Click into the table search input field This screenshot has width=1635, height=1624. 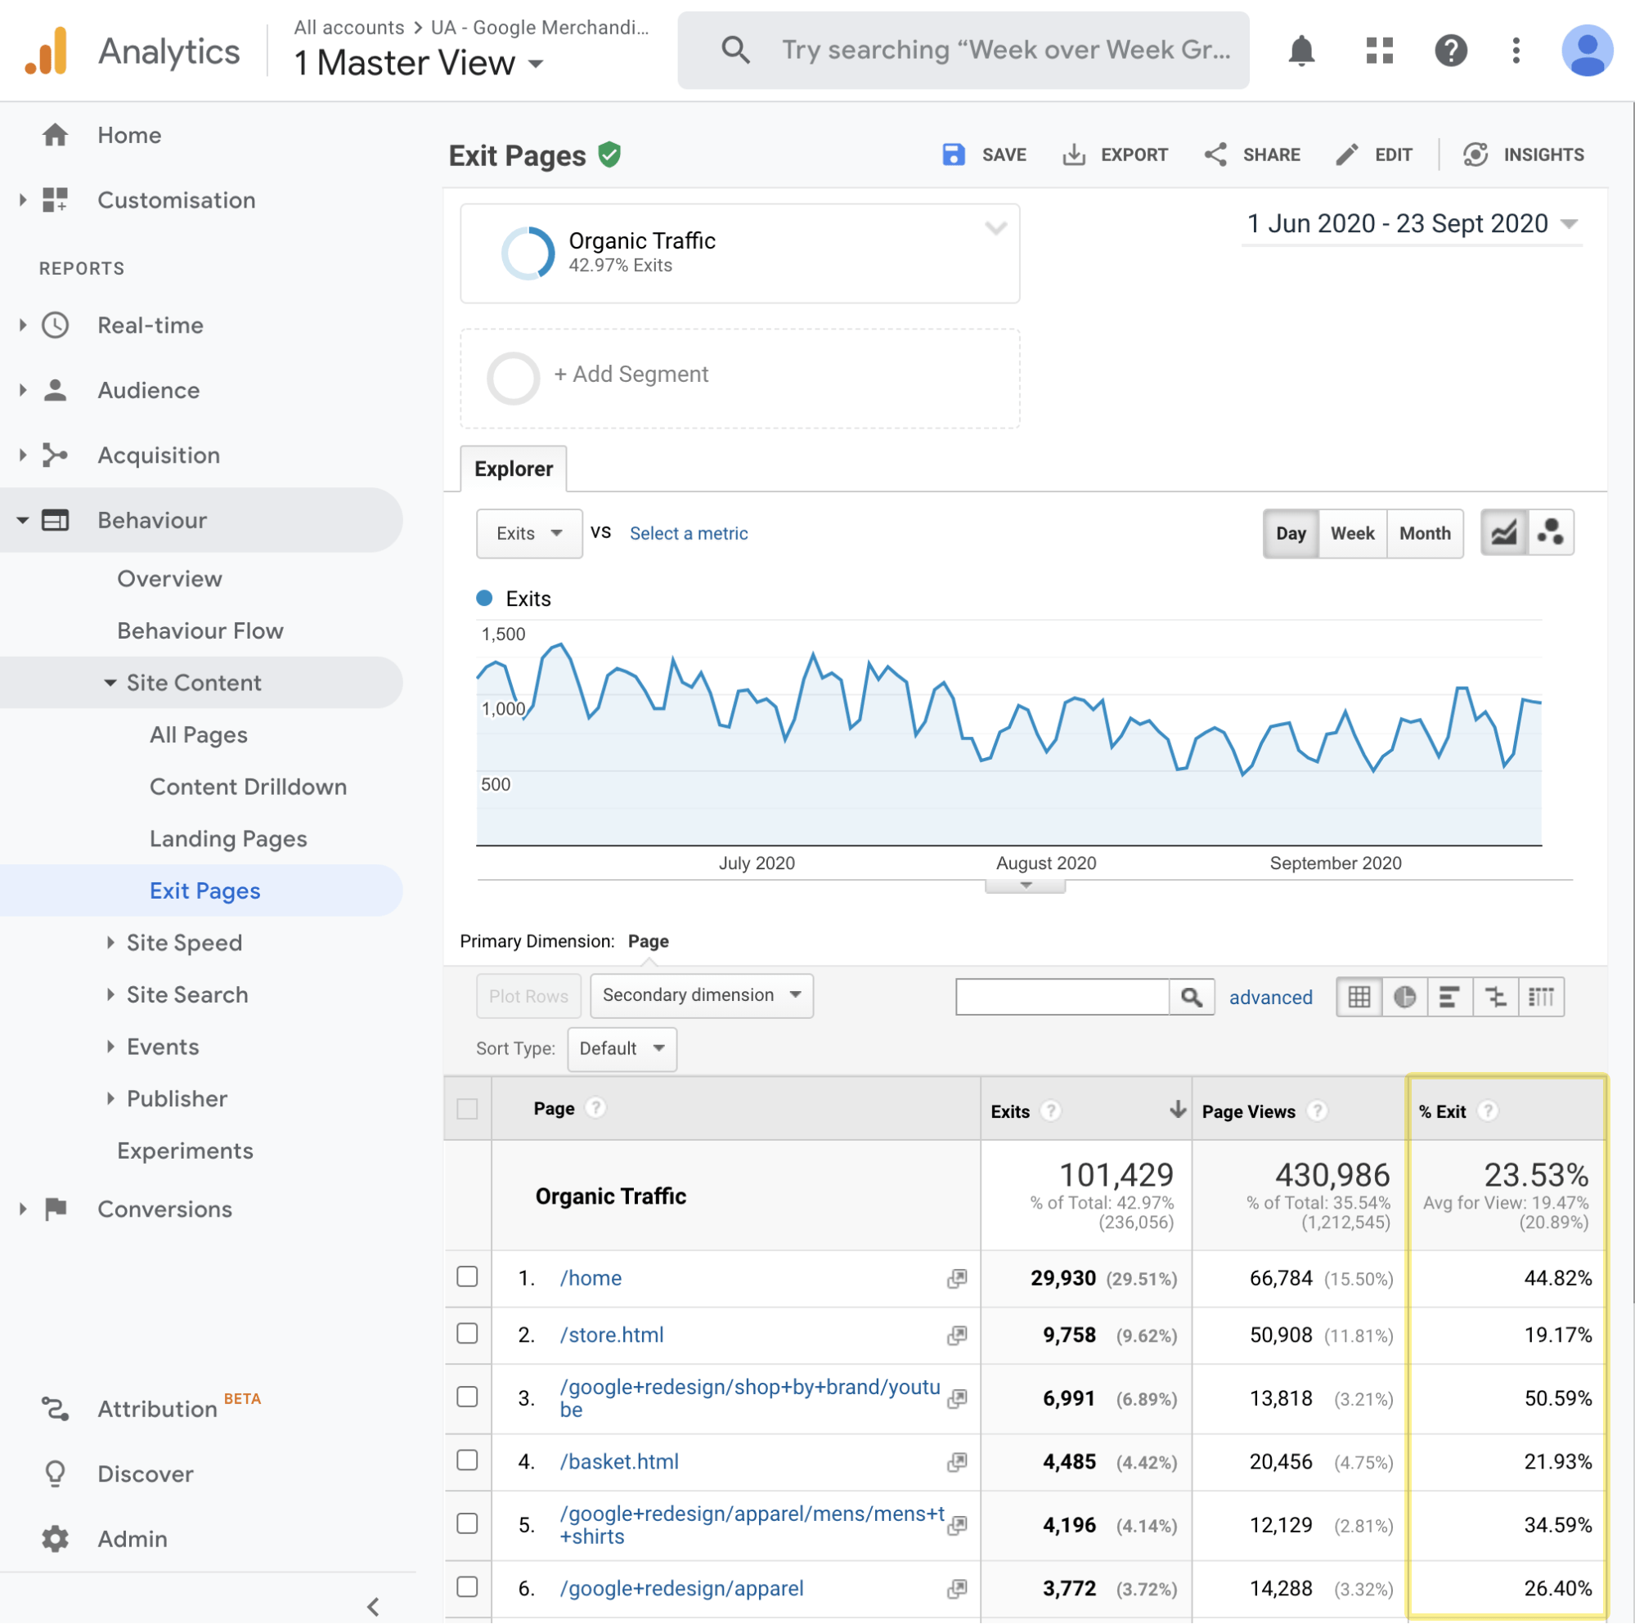click(1061, 997)
